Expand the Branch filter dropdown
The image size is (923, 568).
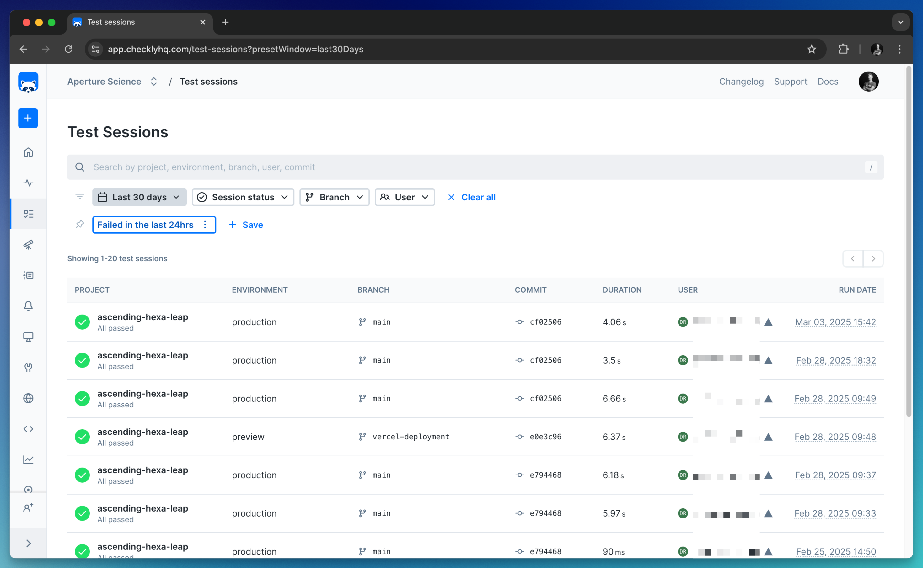(x=334, y=197)
